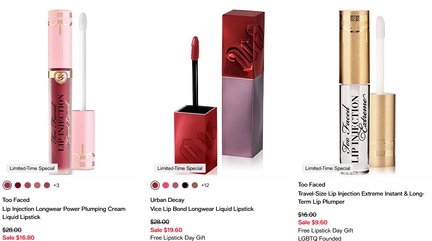
Task: Click the Urban Decay brand name
Action: click(x=167, y=200)
